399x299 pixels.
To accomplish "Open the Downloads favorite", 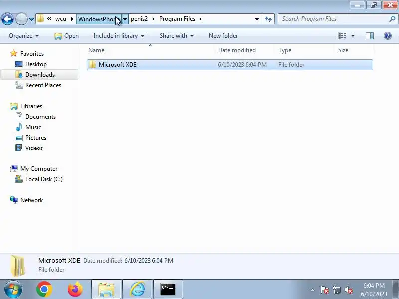I will point(40,74).
